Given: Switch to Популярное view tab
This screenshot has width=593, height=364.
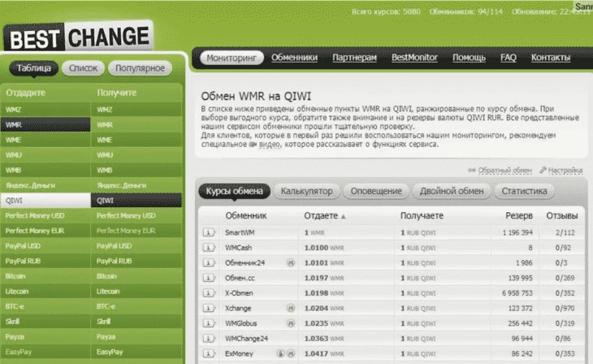Looking at the screenshot, I should pos(140,68).
